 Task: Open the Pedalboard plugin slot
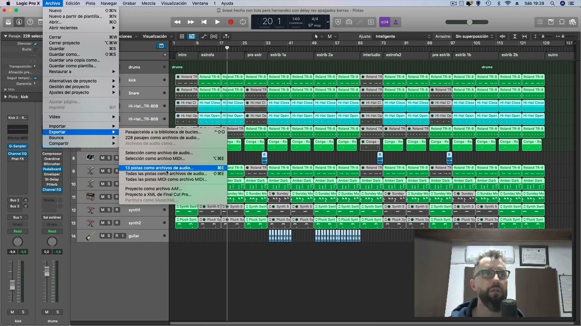(52, 169)
